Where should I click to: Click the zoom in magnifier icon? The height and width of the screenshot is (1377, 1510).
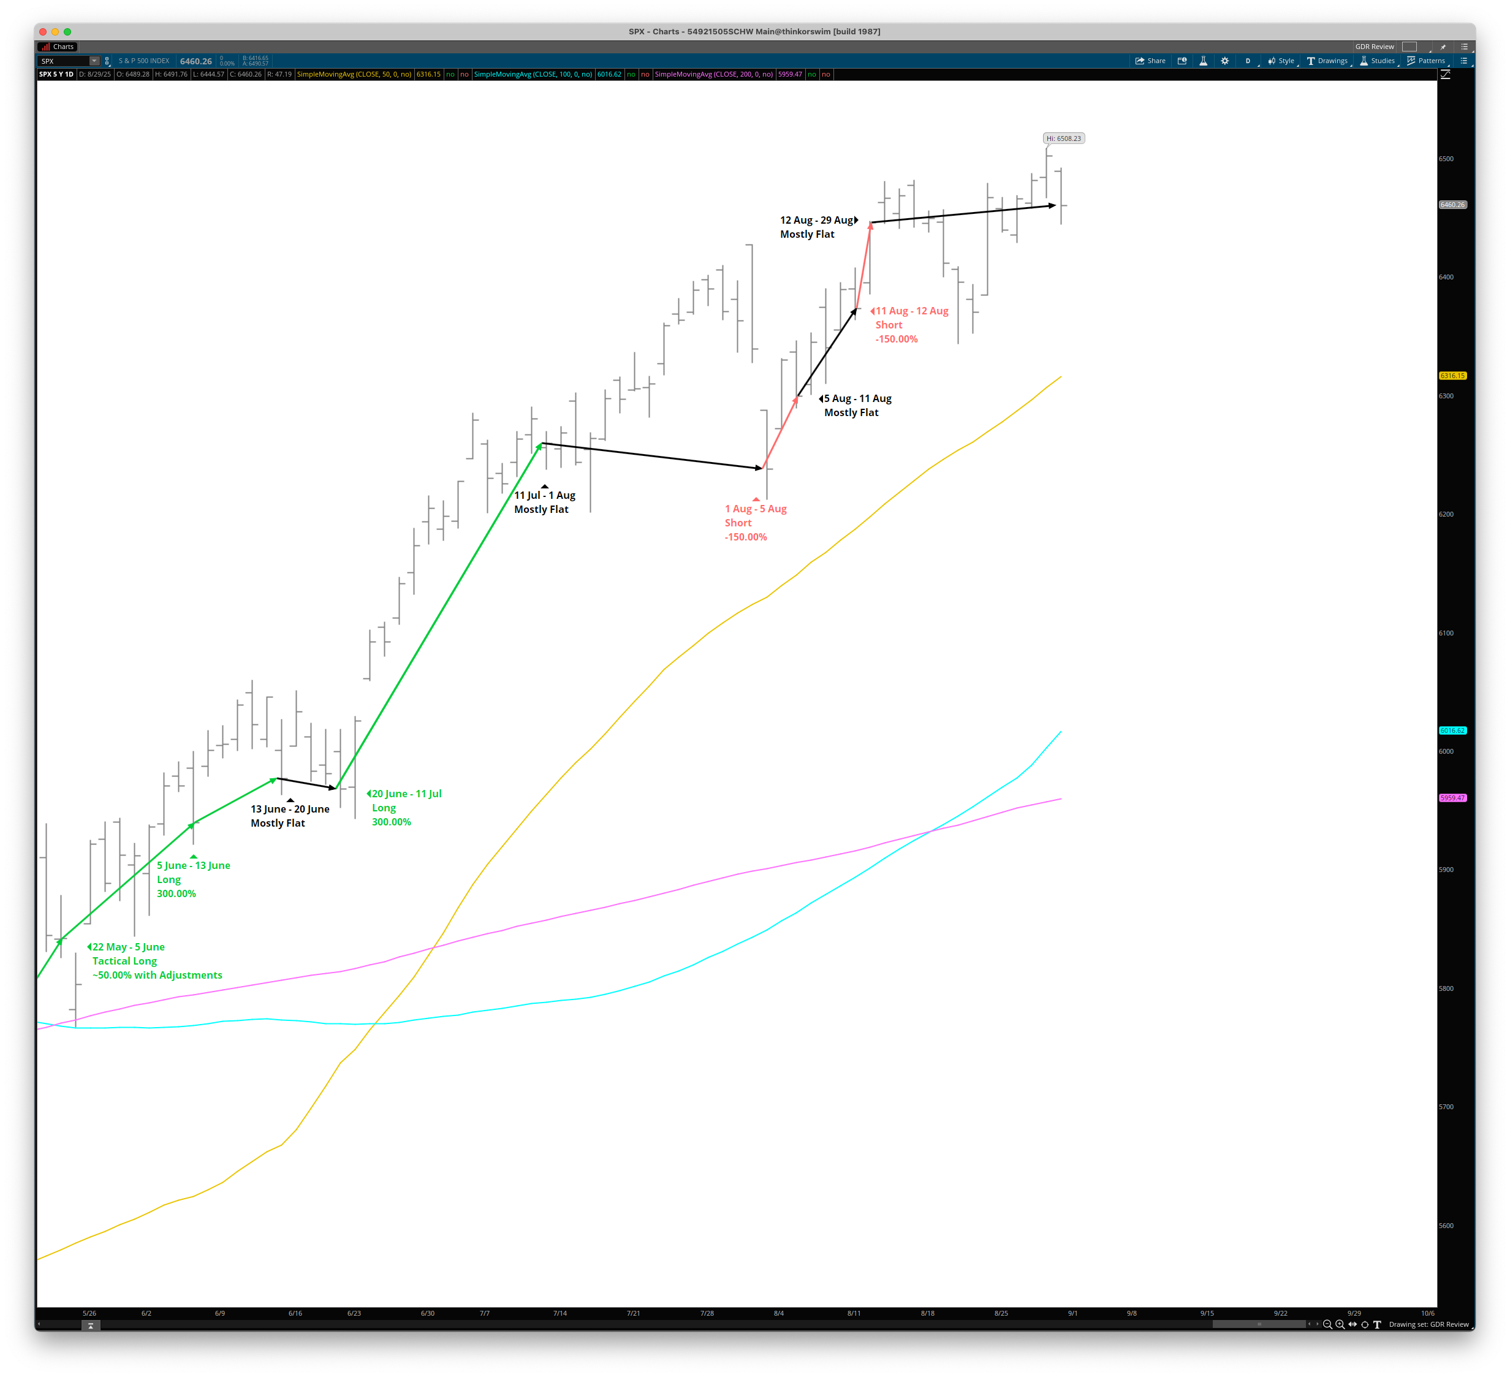1340,1324
